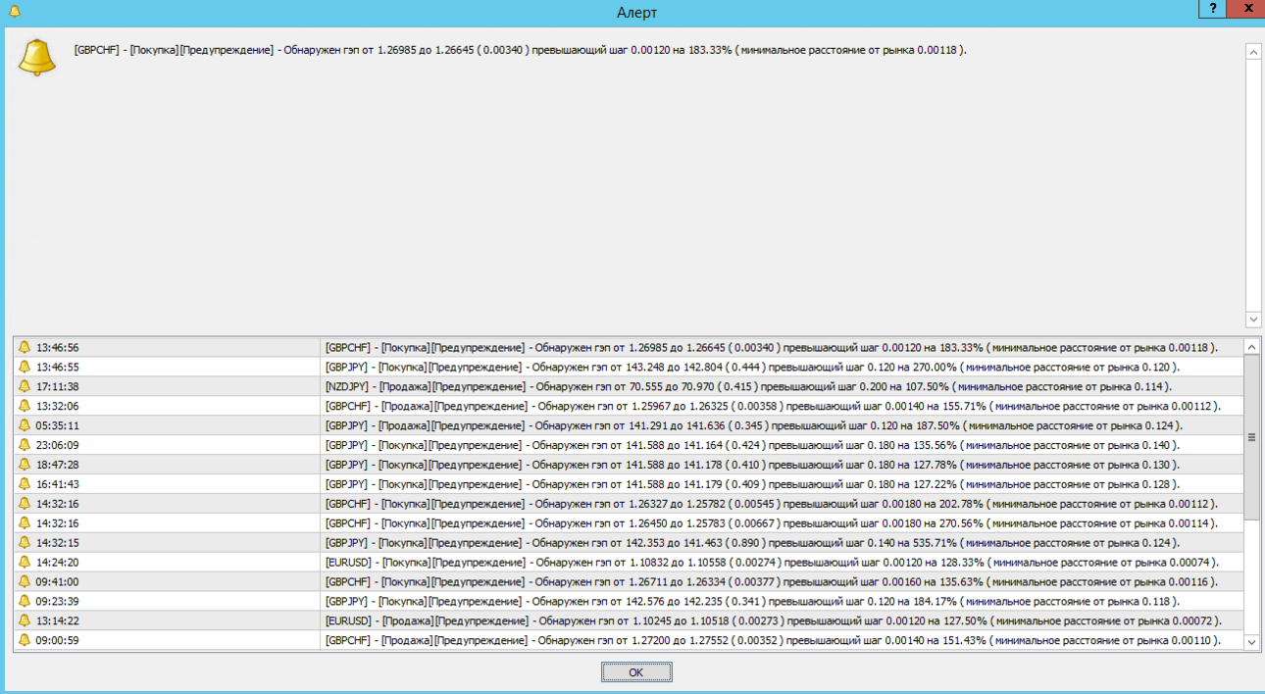Click the bell icon beside 13:32:06
Image resolution: width=1265 pixels, height=694 pixels.
point(25,406)
